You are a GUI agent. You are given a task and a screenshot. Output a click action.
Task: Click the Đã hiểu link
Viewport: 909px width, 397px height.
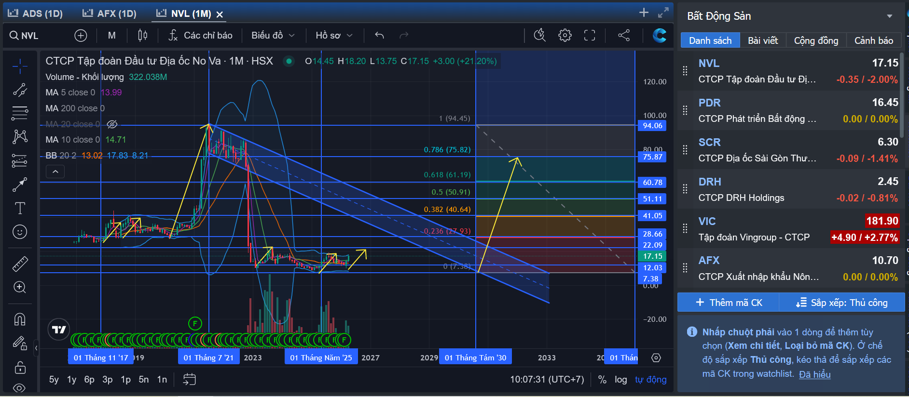[x=814, y=374]
